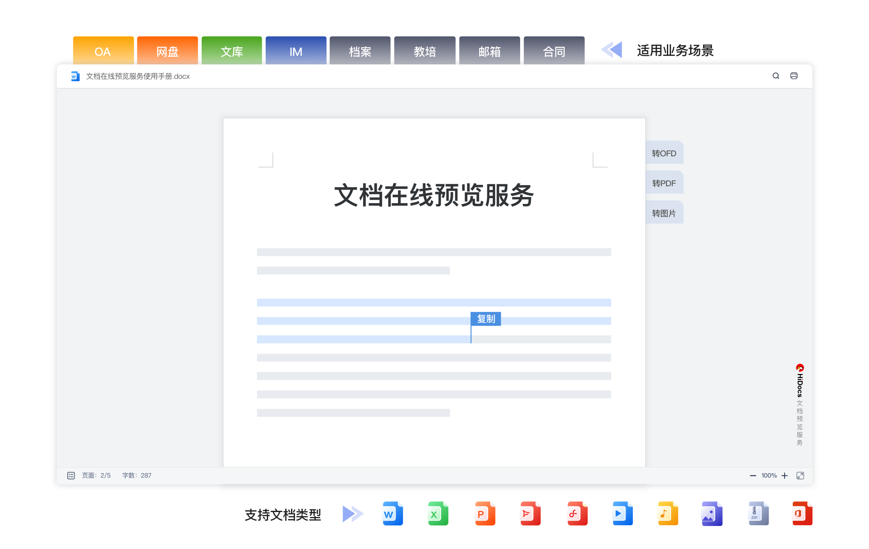Click the 100% zoom level value
The height and width of the screenshot is (549, 869).
(x=769, y=476)
